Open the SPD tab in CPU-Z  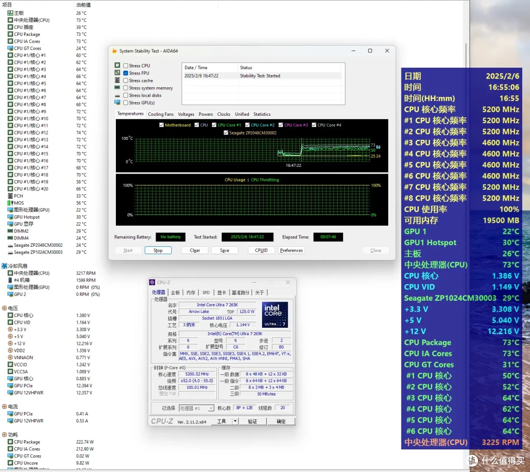[x=206, y=292]
